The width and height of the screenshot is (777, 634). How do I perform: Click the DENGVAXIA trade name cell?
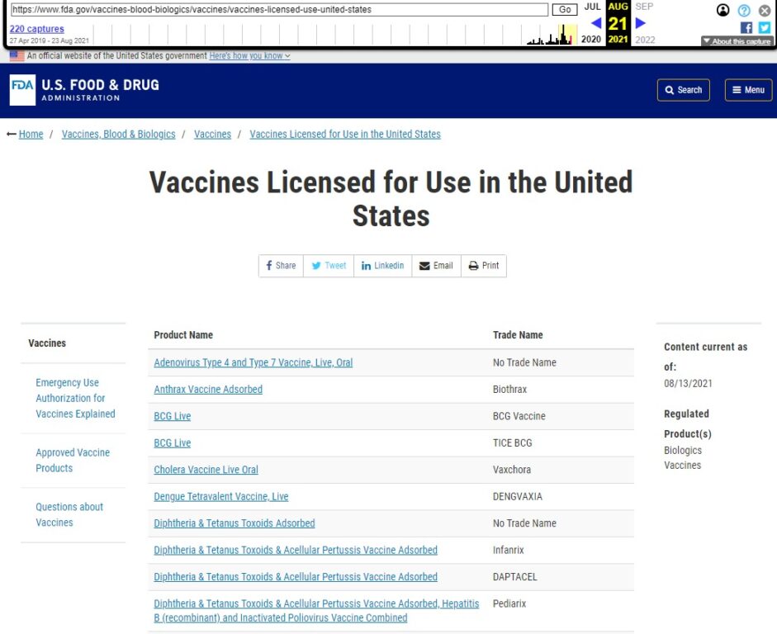pos(518,496)
